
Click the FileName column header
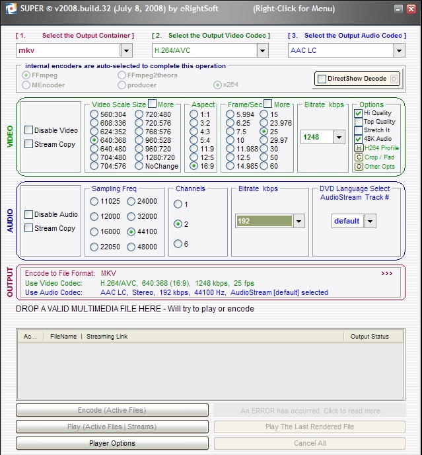63,337
